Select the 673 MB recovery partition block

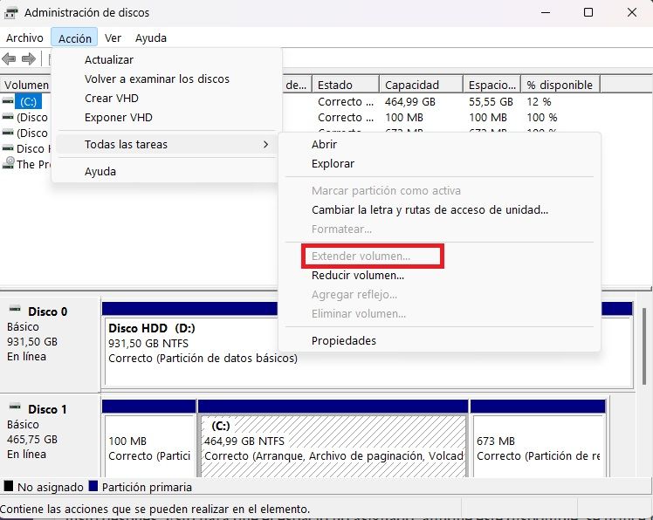538,446
